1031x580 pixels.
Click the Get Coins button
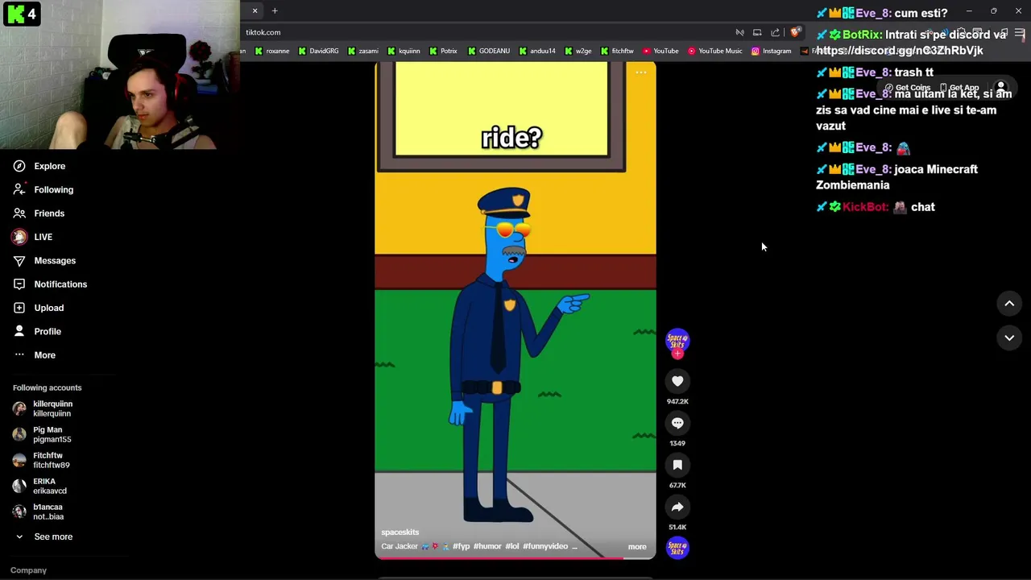point(907,88)
